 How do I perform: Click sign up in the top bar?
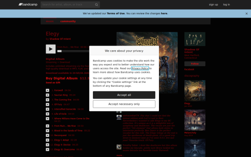pos(213,5)
